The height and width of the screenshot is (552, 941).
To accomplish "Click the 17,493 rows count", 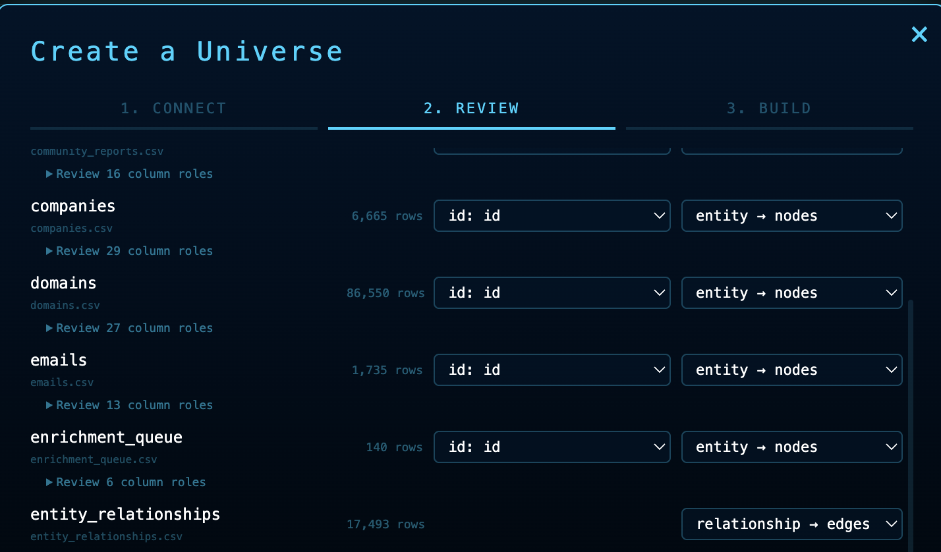I will point(385,524).
